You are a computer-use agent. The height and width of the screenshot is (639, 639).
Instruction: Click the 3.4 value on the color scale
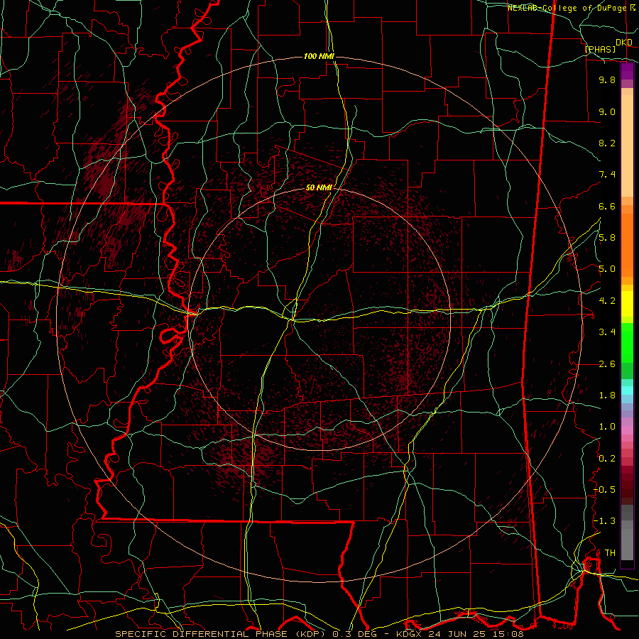[x=607, y=332]
